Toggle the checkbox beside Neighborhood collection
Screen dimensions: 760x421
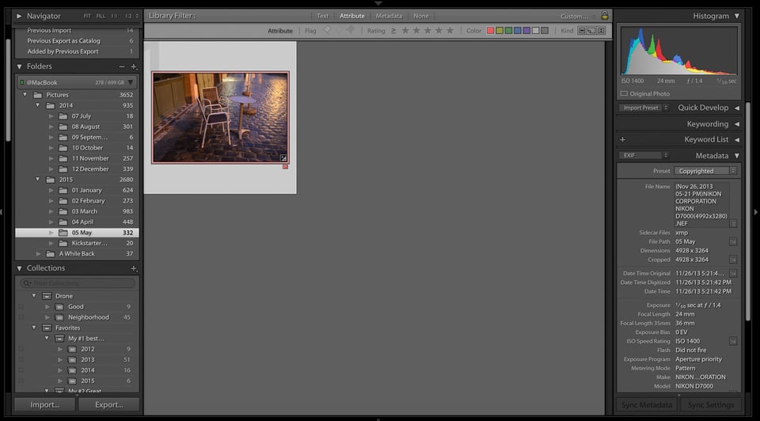[x=21, y=317]
